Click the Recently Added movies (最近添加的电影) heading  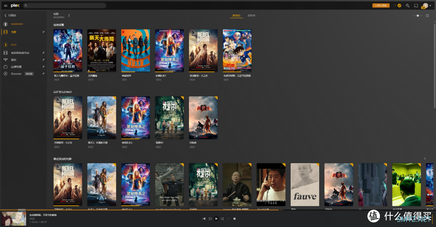coord(63,159)
